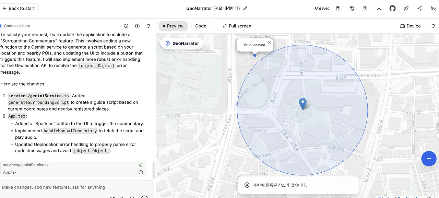Click the services/geminiService.ts file row
The height and width of the screenshot is (198, 439).
pos(73,165)
